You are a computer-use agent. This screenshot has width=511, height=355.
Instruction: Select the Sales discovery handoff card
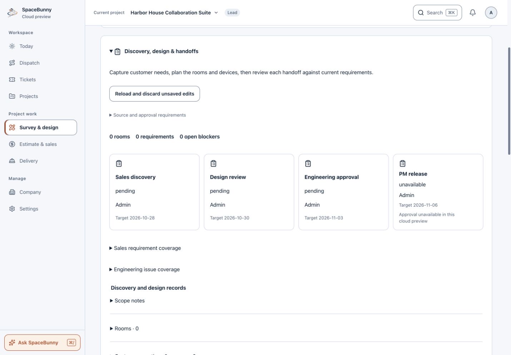tap(154, 192)
